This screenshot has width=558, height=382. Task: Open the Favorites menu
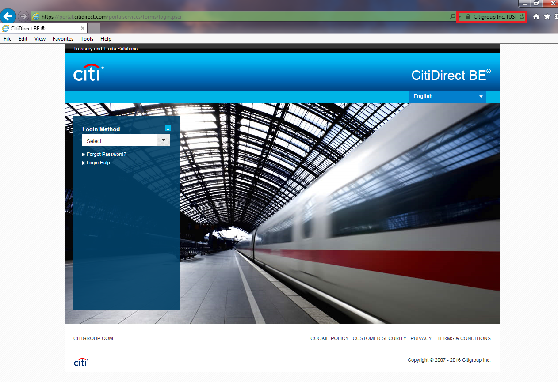63,39
